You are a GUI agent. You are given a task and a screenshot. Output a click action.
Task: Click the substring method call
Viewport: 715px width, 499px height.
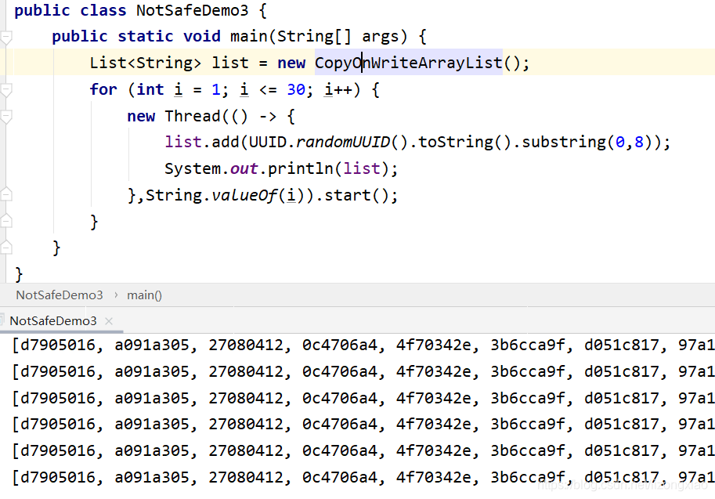tap(564, 143)
